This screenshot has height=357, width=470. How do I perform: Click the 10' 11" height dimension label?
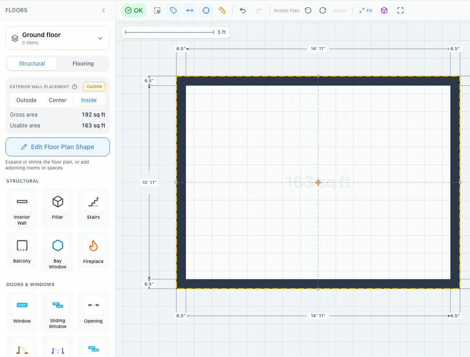149,182
